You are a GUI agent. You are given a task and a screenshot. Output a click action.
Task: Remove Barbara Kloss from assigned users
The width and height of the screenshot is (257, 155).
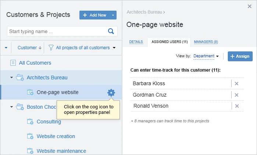236,84
